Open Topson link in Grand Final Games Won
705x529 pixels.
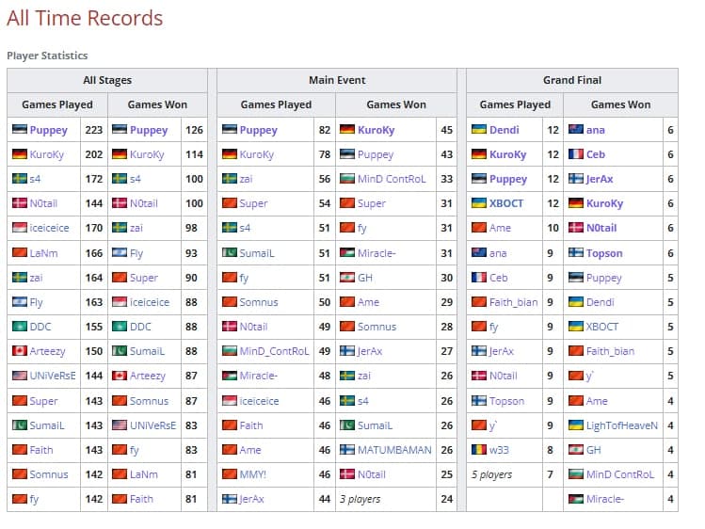(x=604, y=253)
